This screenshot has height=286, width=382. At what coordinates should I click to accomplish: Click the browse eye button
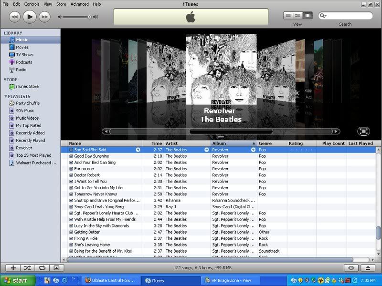351,268
